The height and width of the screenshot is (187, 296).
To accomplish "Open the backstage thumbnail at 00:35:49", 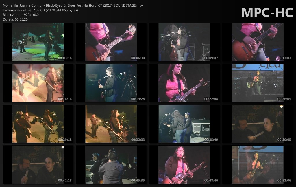I will pyautogui.click(x=184, y=124).
